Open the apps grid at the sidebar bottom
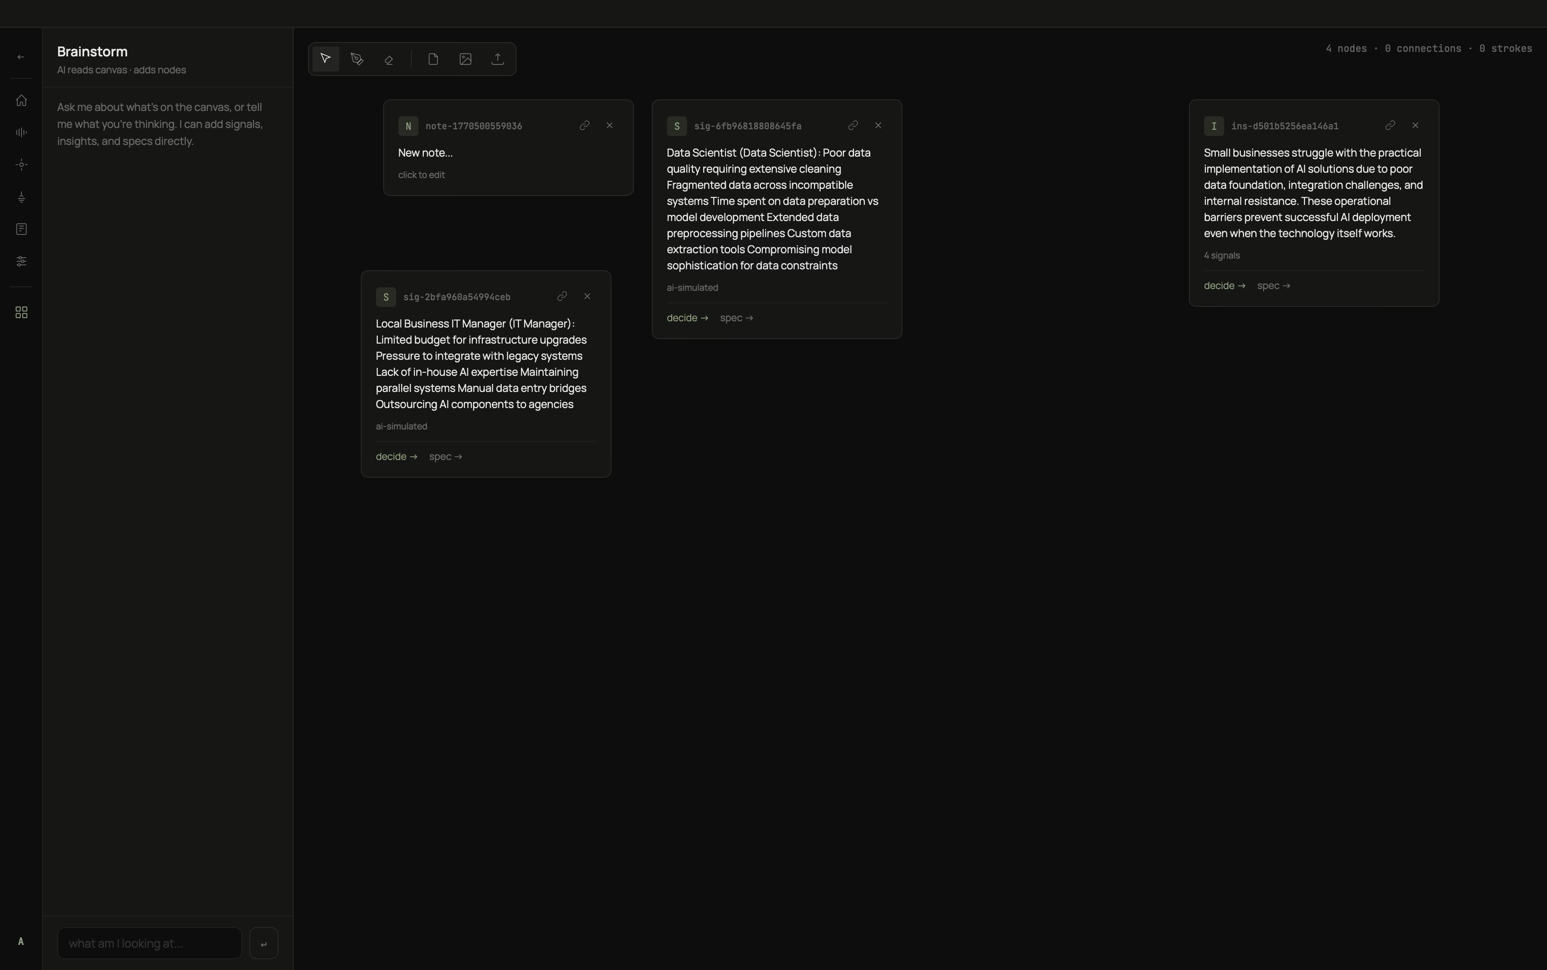 (x=21, y=312)
